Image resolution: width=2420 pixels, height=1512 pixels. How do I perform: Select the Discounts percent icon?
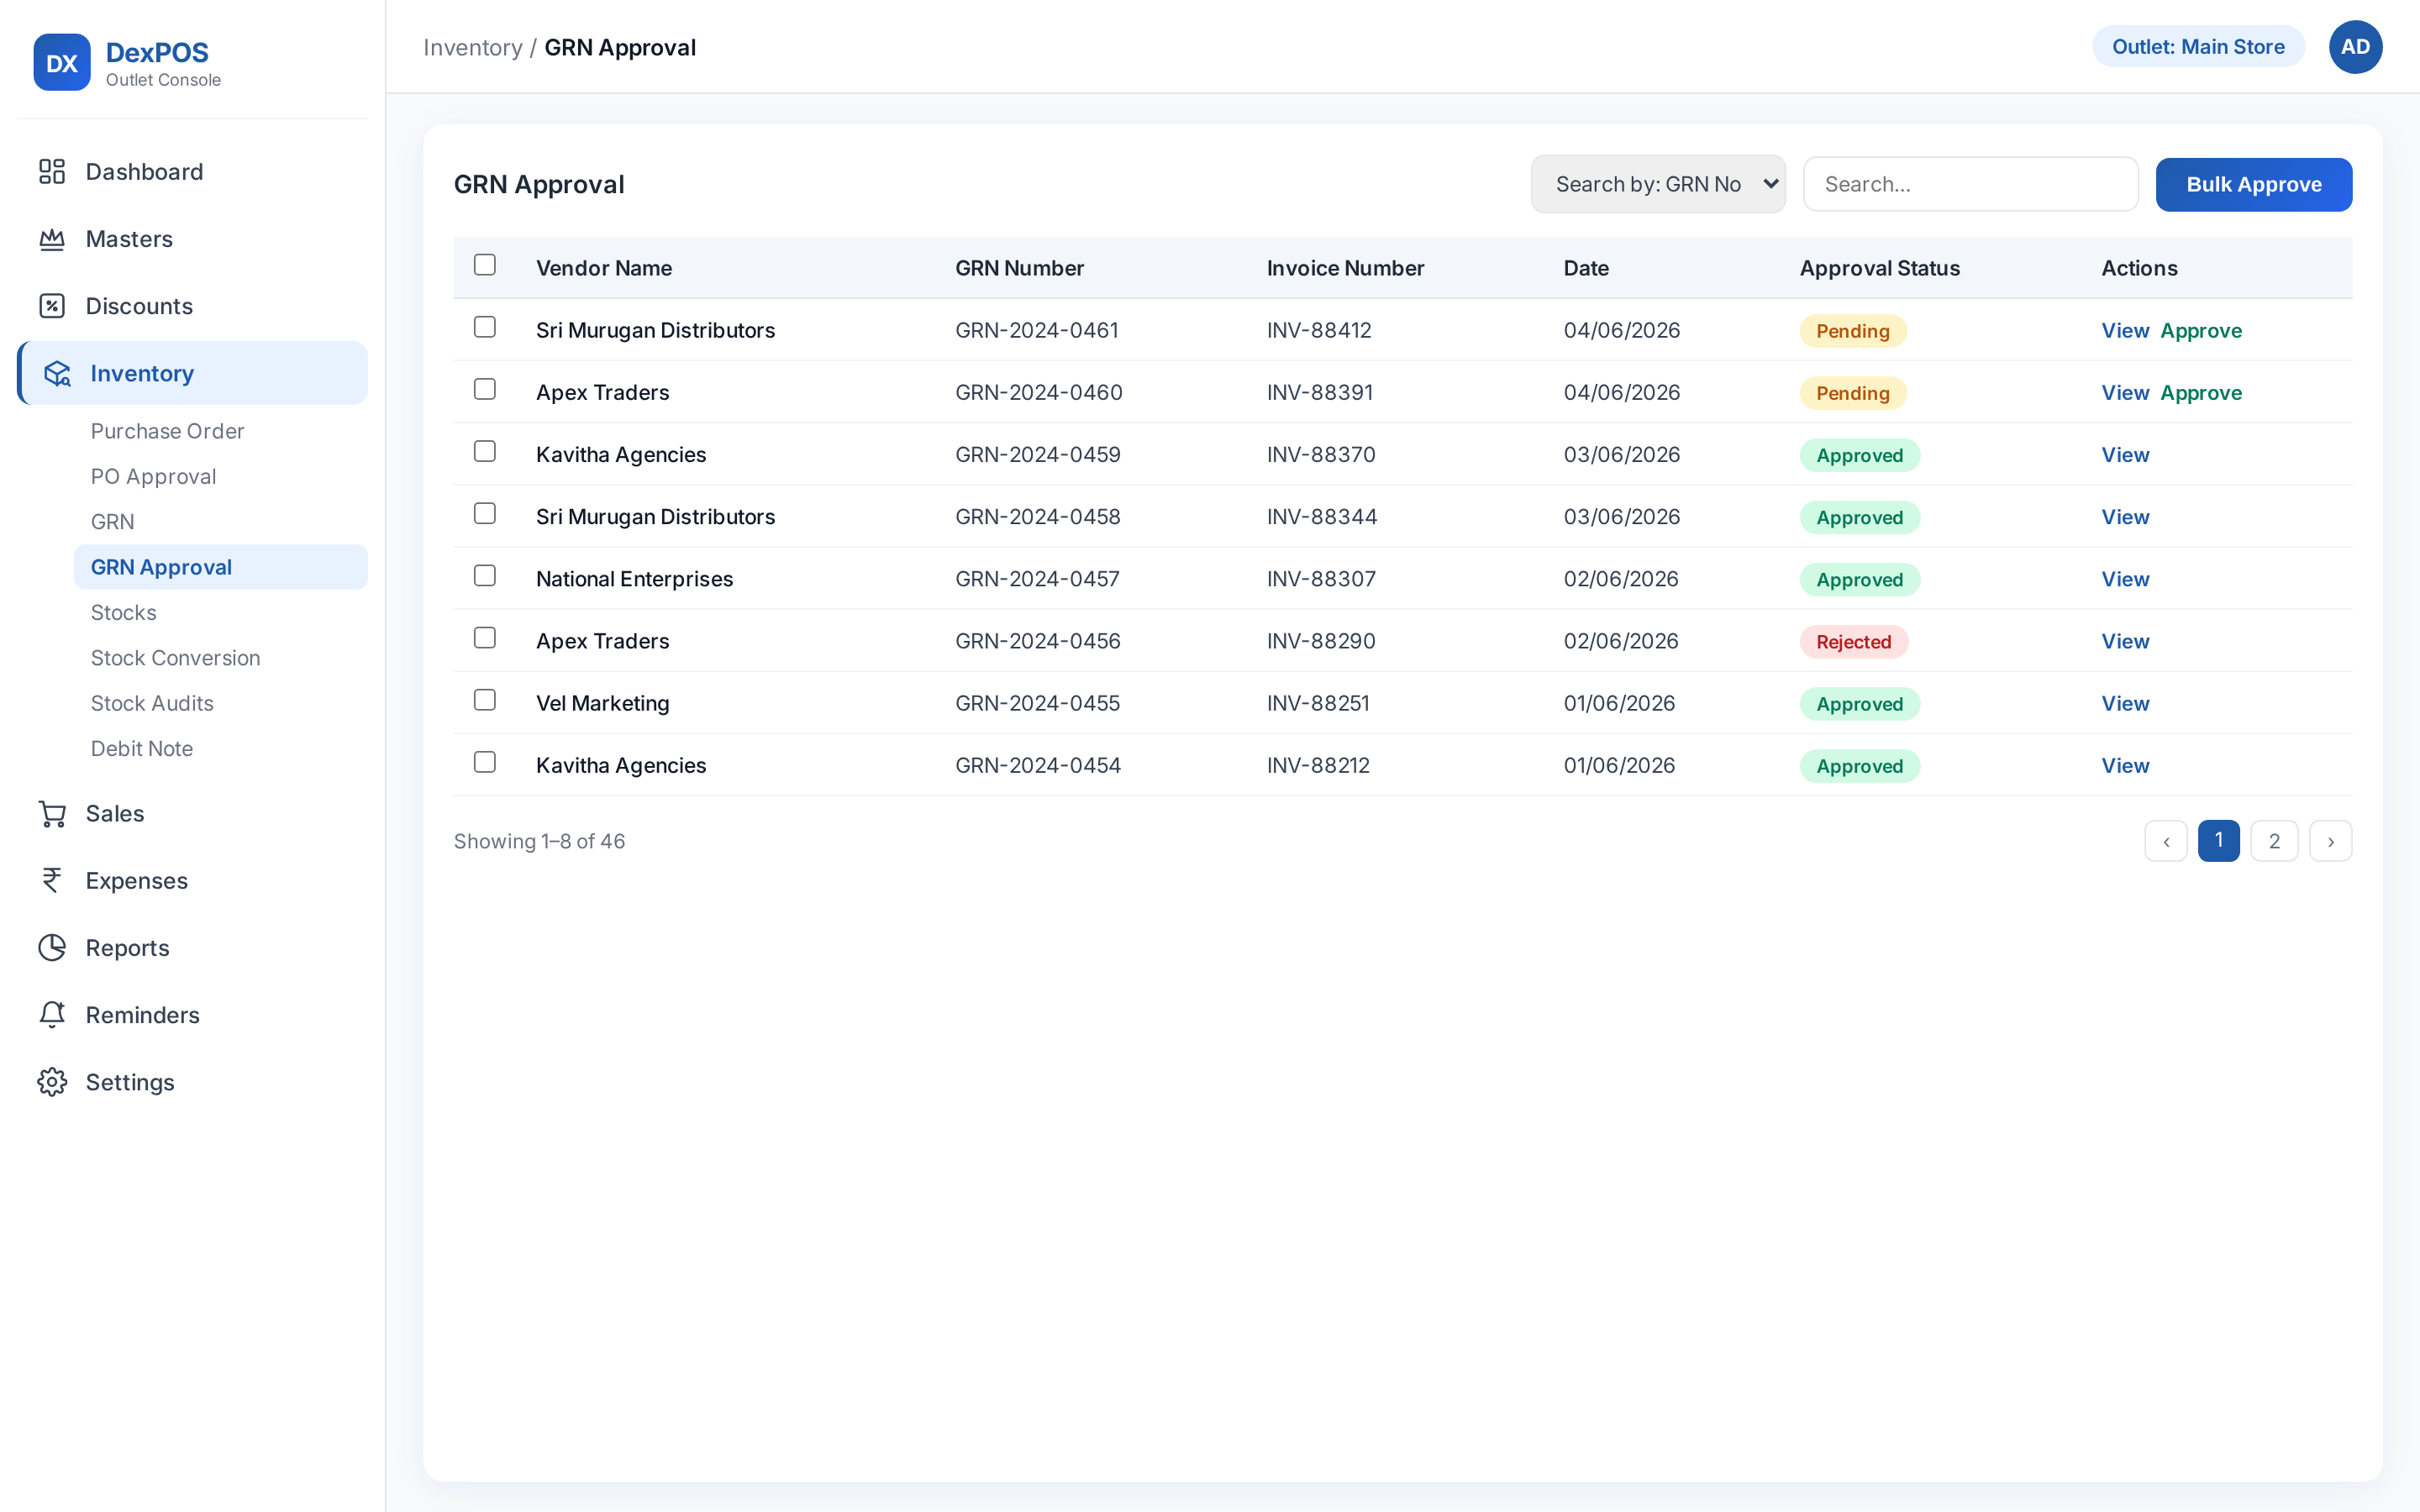pyautogui.click(x=52, y=306)
